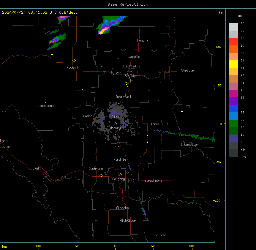Viewport: 256px width, 250px height.
Task: Click the green 30 dBZ color swatch
Action: 233,124
